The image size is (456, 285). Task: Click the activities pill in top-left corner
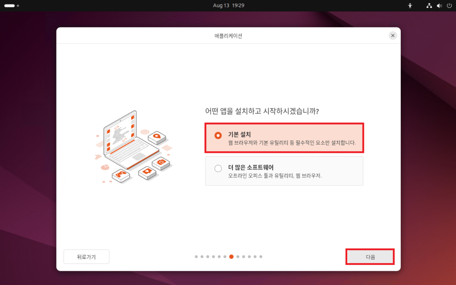coord(11,5)
